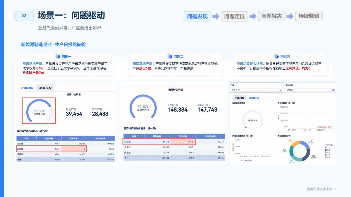Toggle 人工 entry in 不良率原因 legend

click(x=327, y=148)
